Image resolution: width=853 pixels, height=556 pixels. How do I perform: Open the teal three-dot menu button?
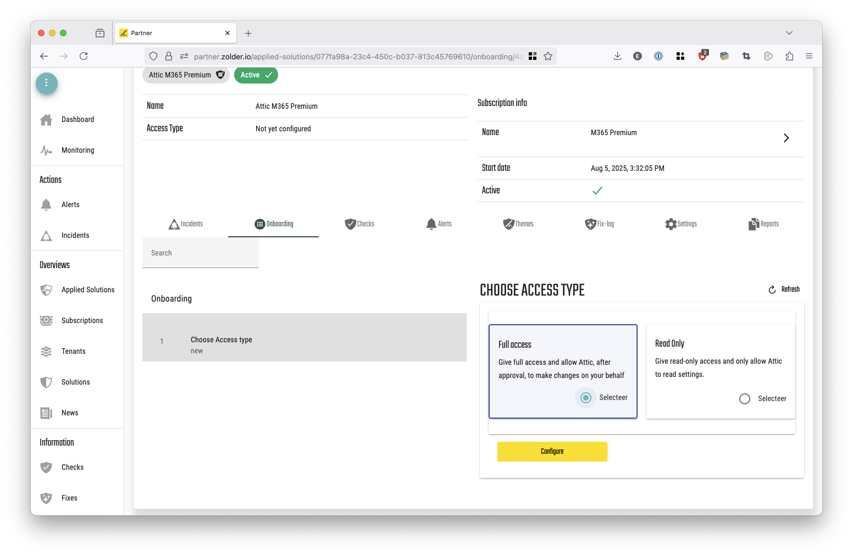[x=47, y=83]
